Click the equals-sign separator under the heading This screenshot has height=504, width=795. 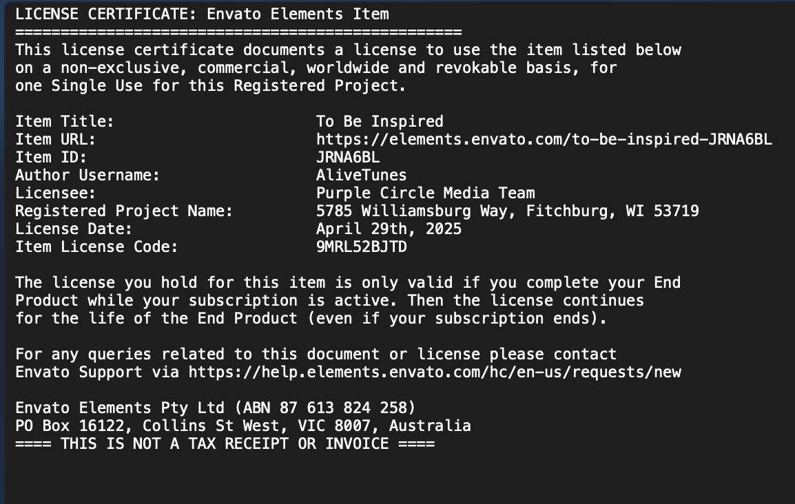pyautogui.click(x=238, y=32)
